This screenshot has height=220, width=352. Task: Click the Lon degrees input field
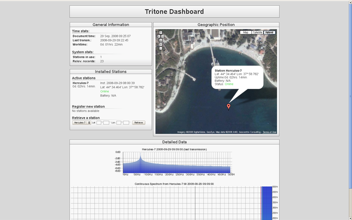pyautogui.click(x=119, y=123)
